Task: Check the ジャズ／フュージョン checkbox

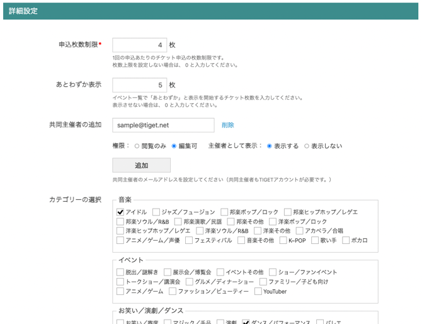Action: coord(156,212)
